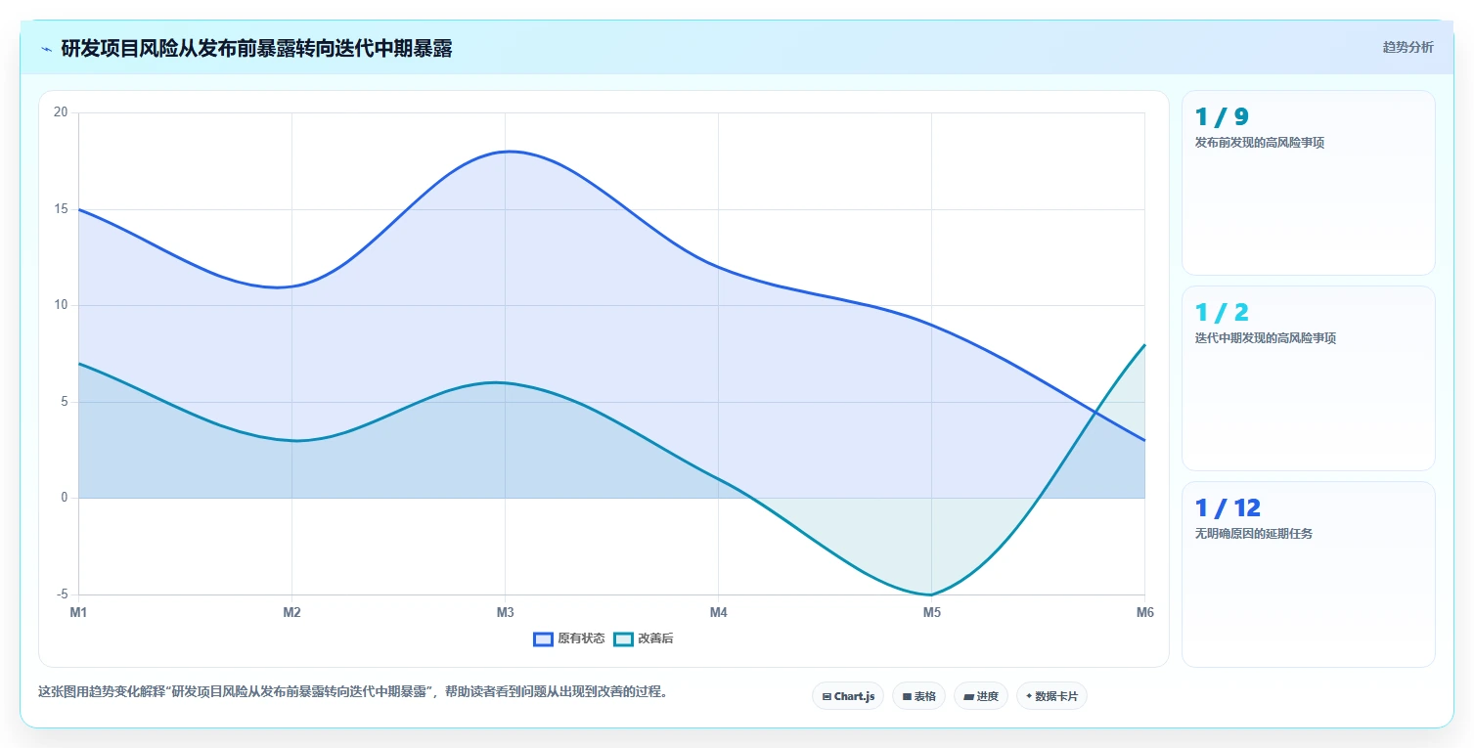Click the blue 原有状态 legend color box
Screen dimensions: 1474x748
pyautogui.click(x=544, y=638)
